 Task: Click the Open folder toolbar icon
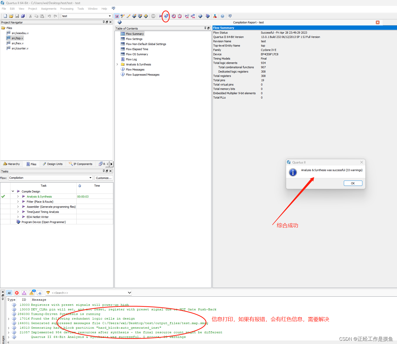[11, 16]
